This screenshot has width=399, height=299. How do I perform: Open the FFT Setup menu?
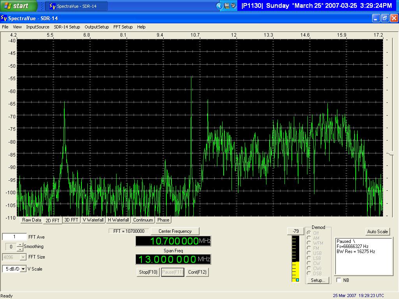(123, 27)
